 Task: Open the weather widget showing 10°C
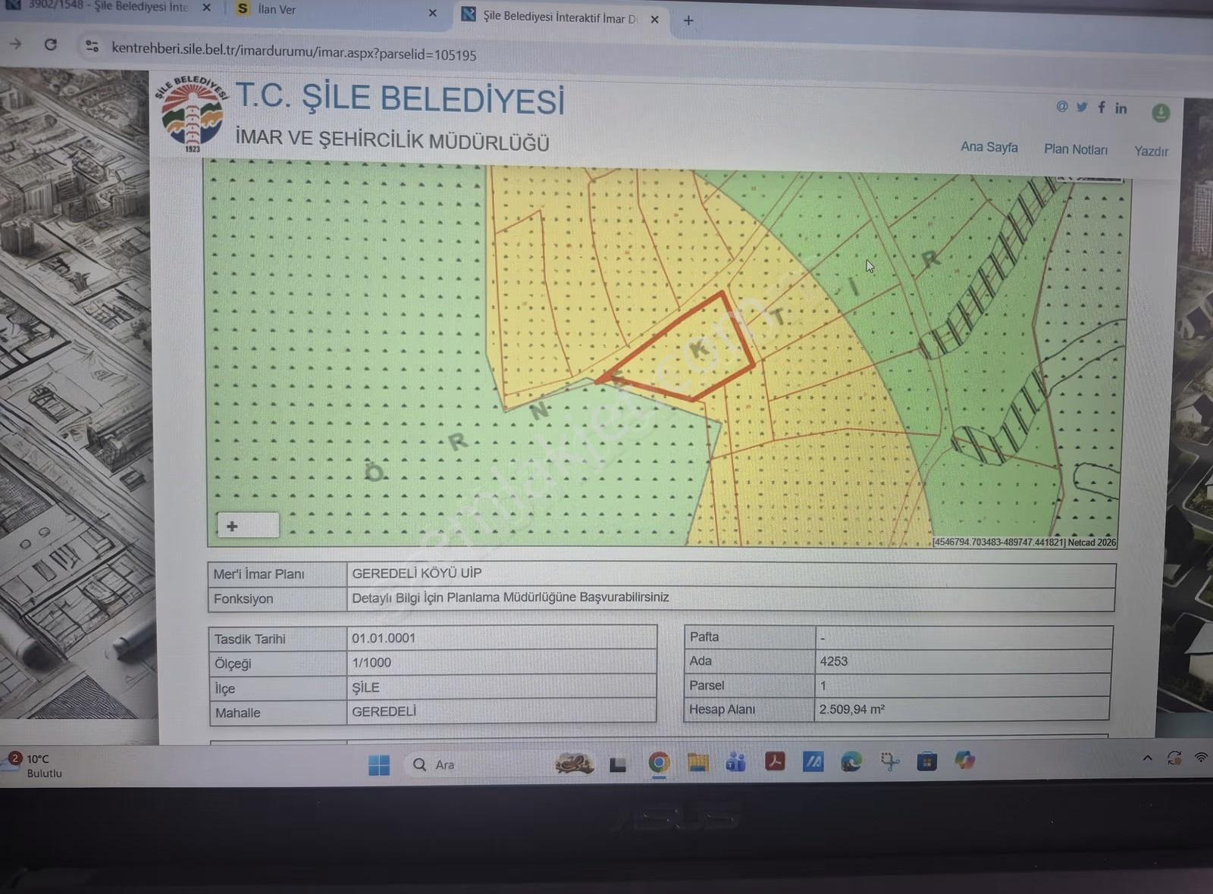pyautogui.click(x=34, y=764)
